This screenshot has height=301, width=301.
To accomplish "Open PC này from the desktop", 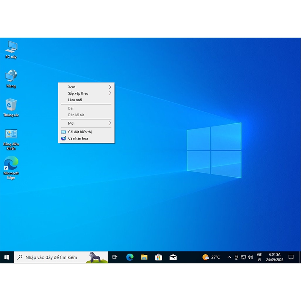I will [x=11, y=49].
